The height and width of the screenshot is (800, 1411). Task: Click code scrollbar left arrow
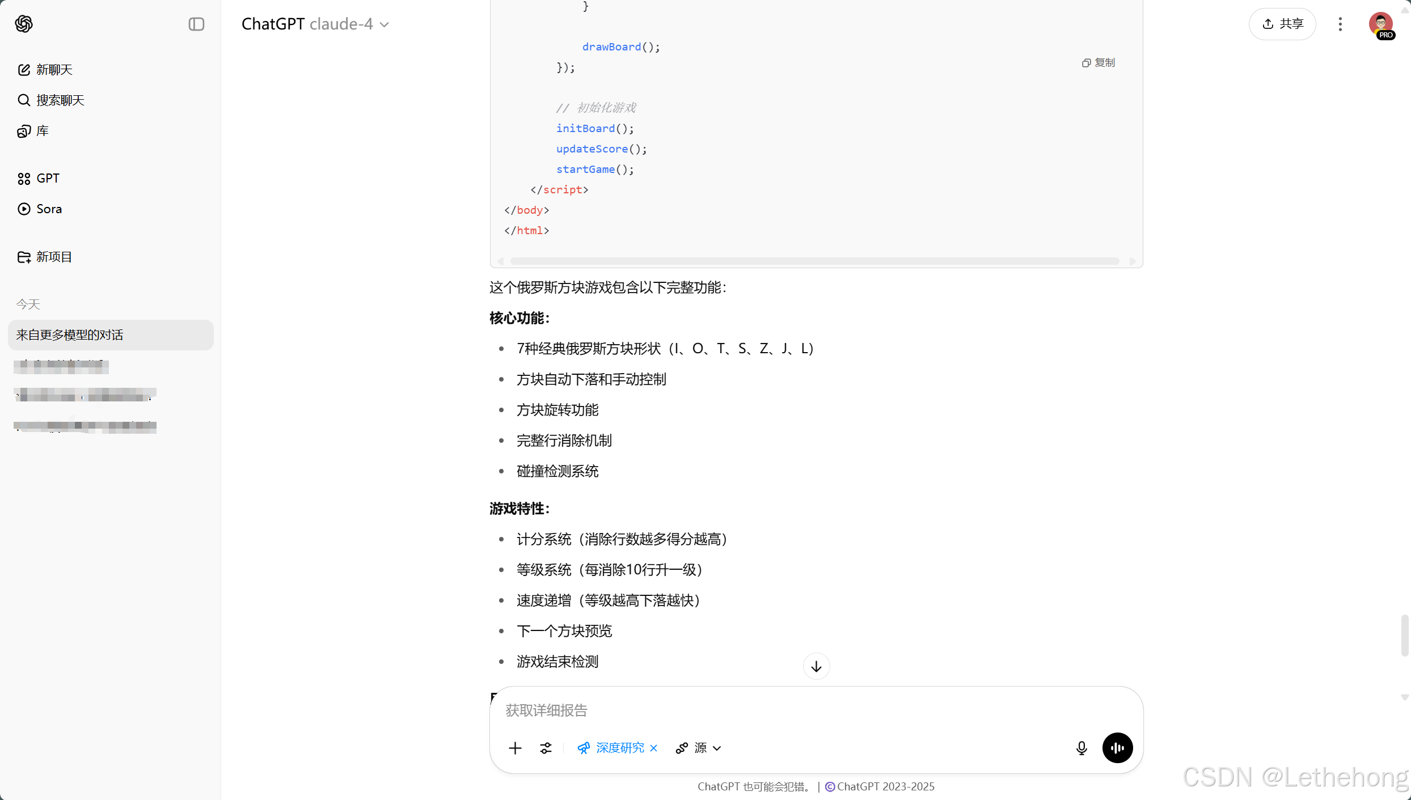click(x=500, y=261)
